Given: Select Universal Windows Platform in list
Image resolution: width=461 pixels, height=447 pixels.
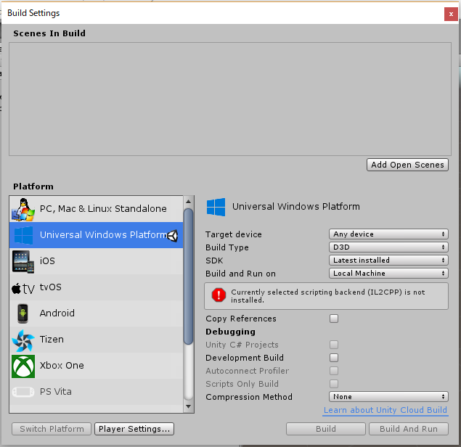Looking at the screenshot, I should pyautogui.click(x=96, y=235).
